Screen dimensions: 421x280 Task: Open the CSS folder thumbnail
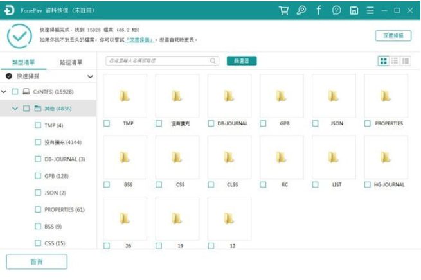(177, 157)
